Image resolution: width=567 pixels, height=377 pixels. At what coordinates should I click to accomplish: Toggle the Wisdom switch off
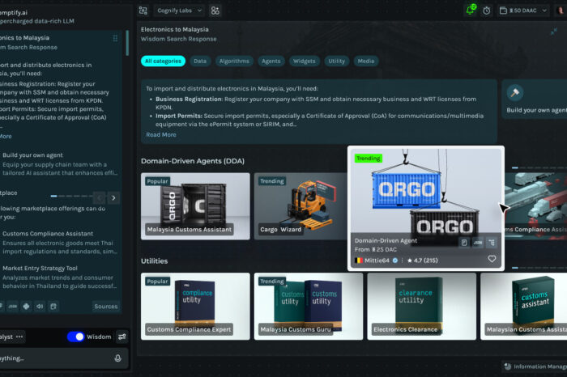(76, 337)
